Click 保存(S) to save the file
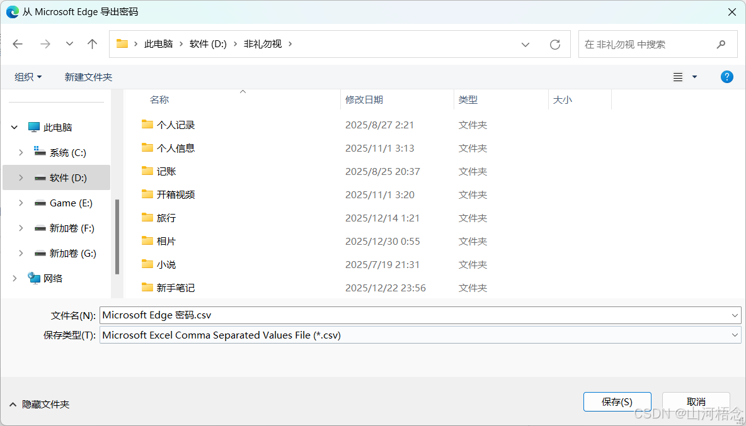 point(617,402)
